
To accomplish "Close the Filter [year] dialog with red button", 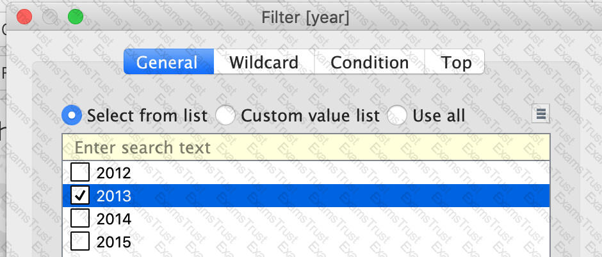I will click(24, 17).
